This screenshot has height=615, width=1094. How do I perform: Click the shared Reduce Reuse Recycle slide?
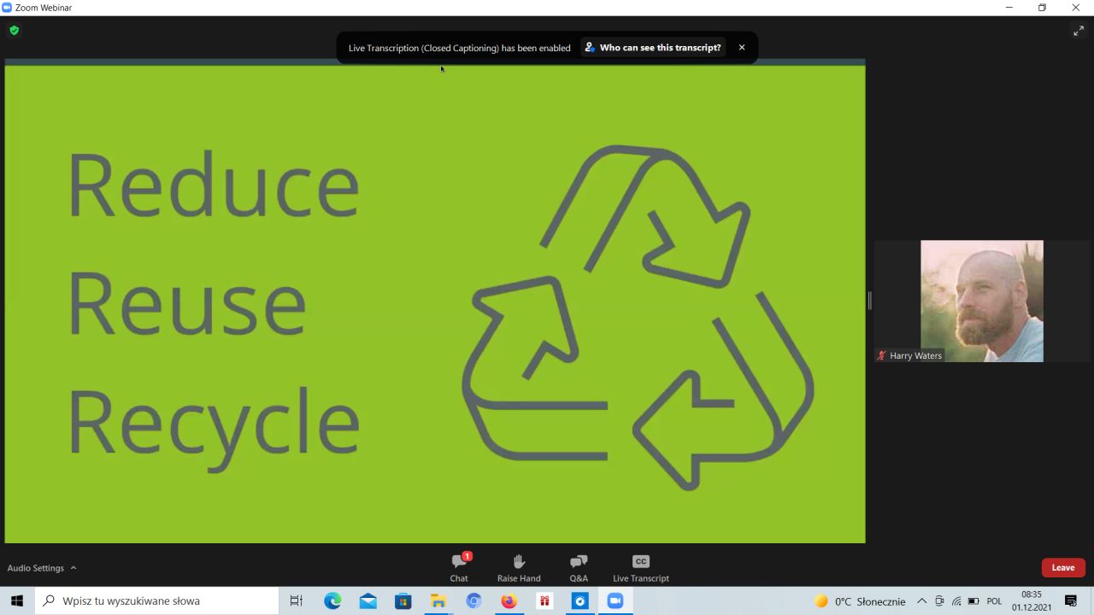[435, 303]
